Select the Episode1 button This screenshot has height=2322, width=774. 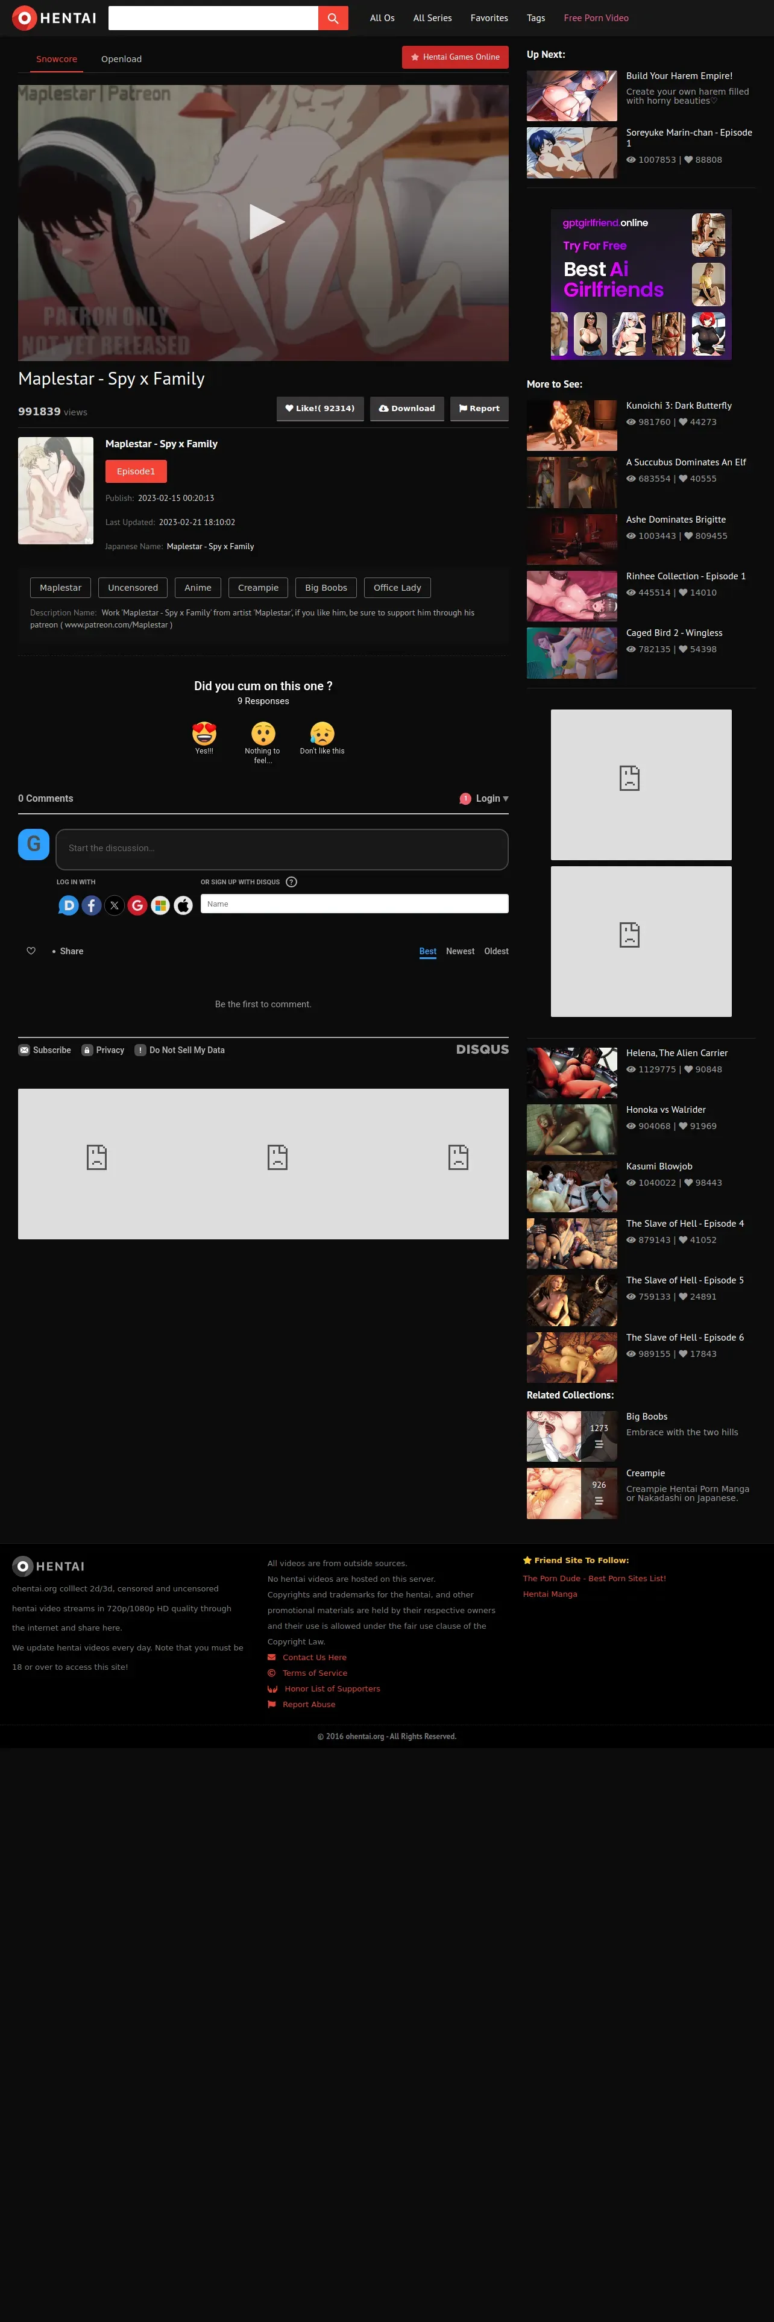(136, 471)
